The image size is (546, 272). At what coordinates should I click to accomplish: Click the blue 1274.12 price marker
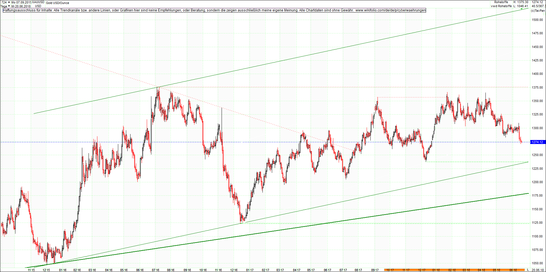point(538,142)
